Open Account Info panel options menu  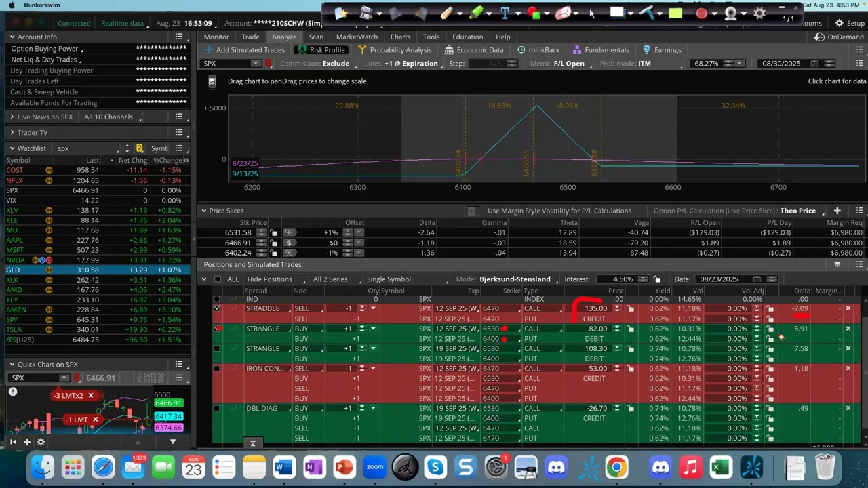tap(179, 37)
